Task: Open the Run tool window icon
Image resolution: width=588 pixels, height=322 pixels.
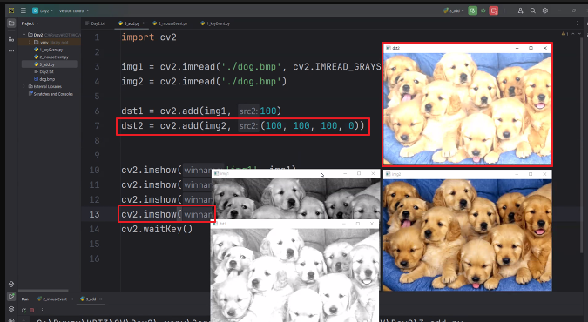Action: [x=11, y=297]
